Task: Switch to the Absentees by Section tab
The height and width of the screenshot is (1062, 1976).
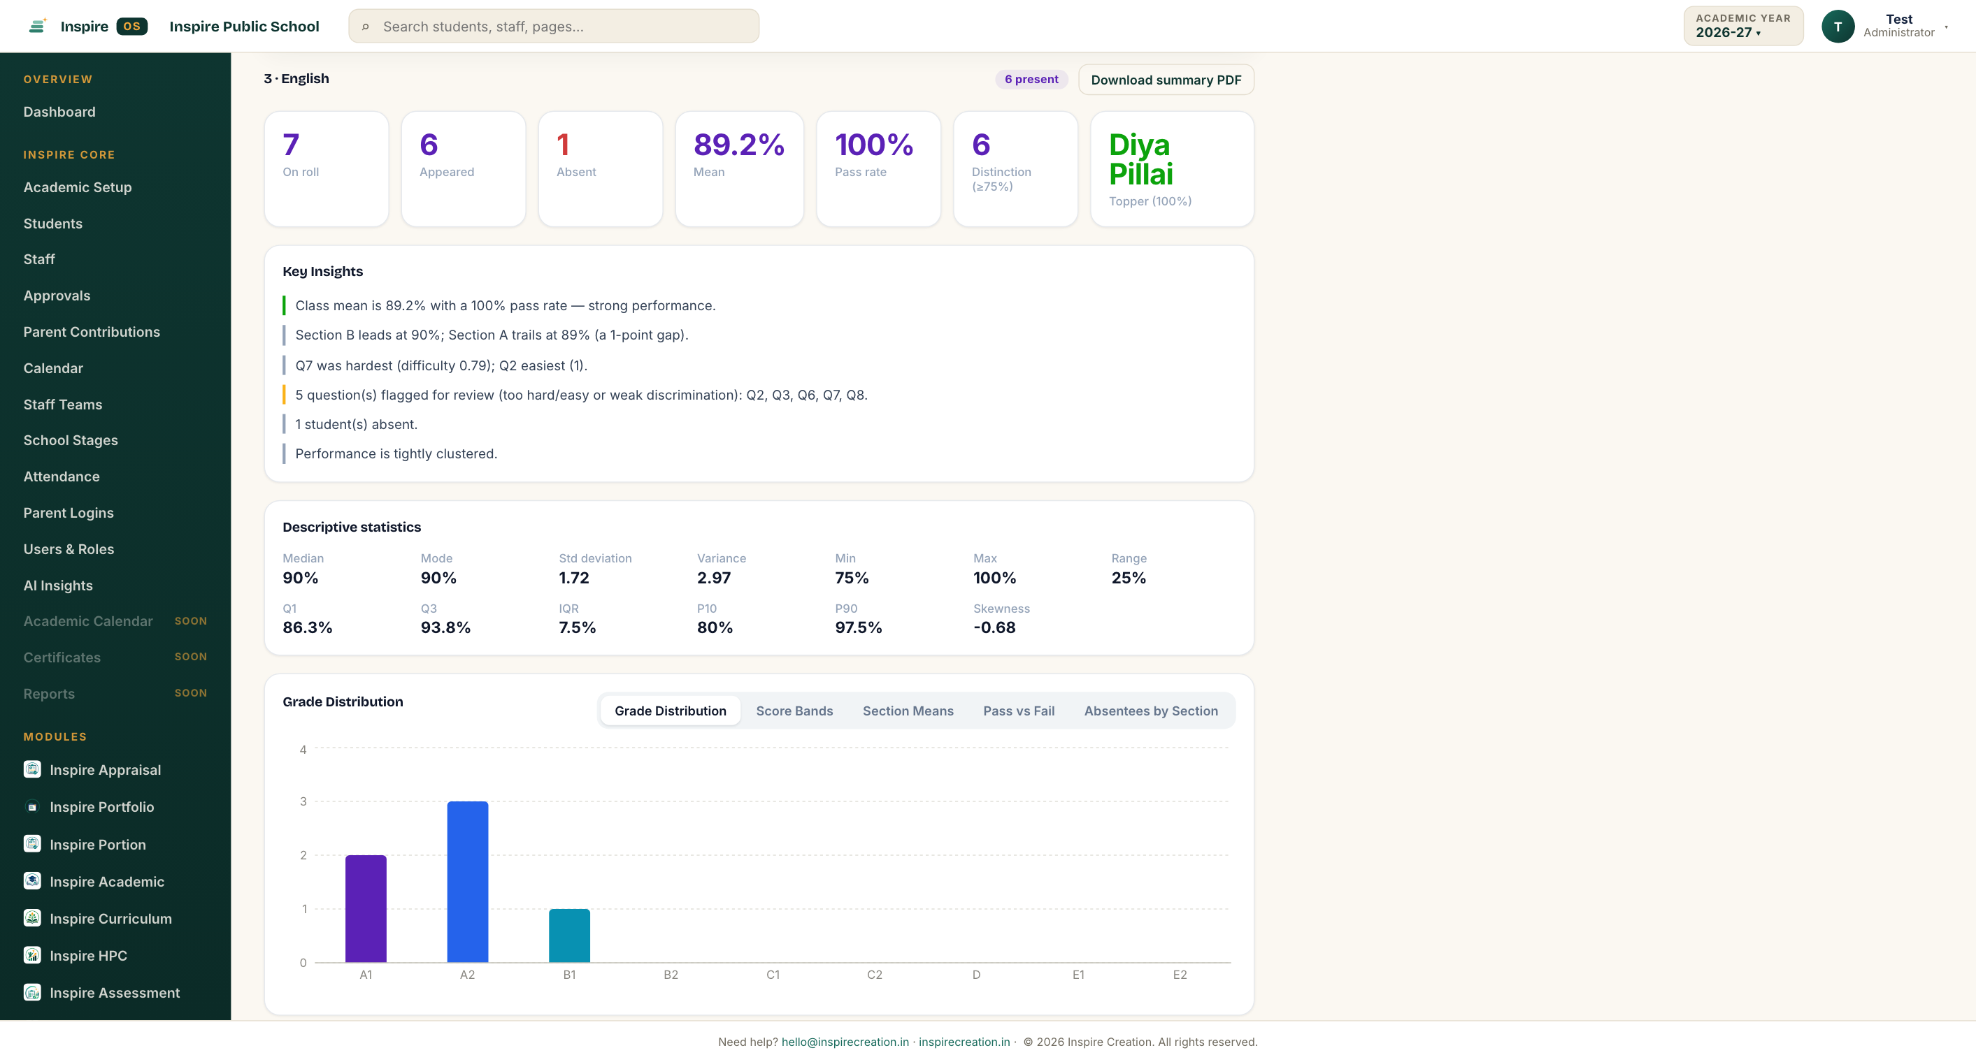Action: point(1151,711)
